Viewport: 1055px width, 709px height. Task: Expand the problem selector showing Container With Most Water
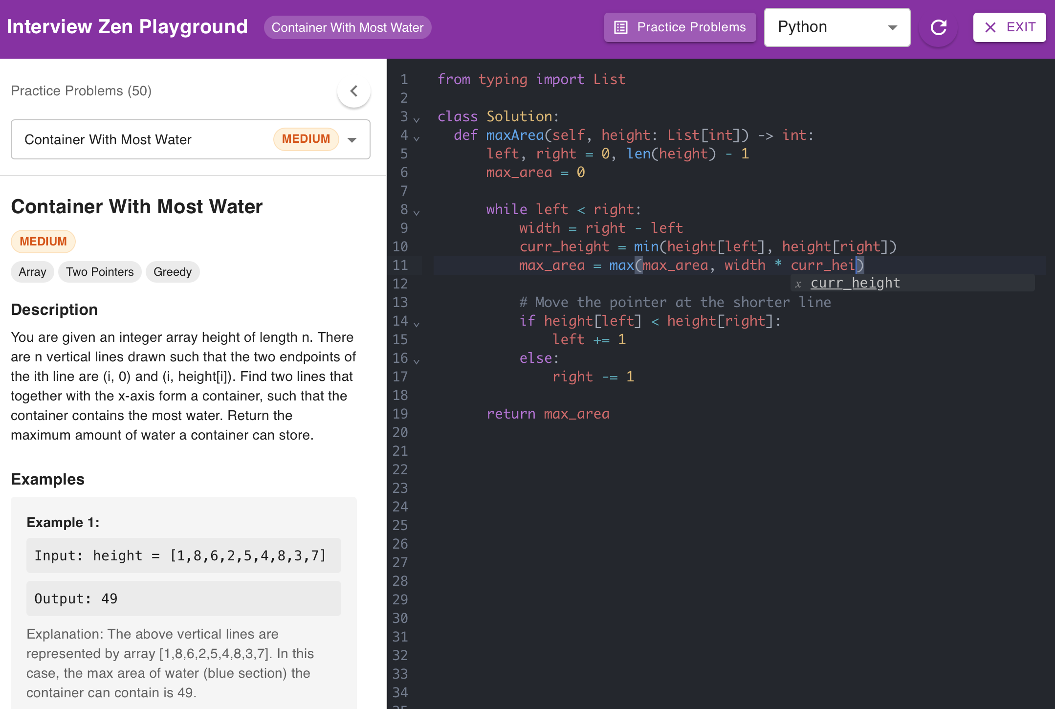point(352,139)
